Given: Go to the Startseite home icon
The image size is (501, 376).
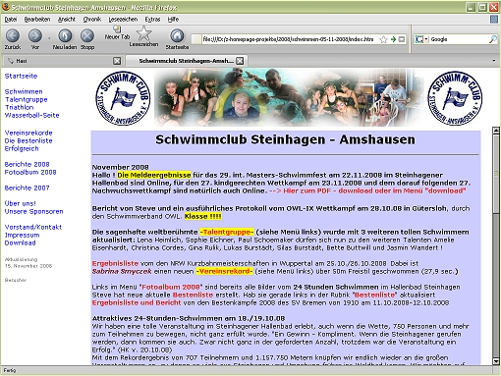Looking at the screenshot, I should (177, 35).
